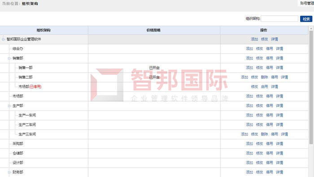Click 停用 in the 设计部 row
The width and height of the screenshot is (314, 177).
[x=269, y=163]
